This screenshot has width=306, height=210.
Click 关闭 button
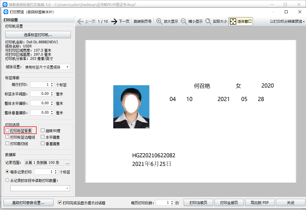[291, 203]
